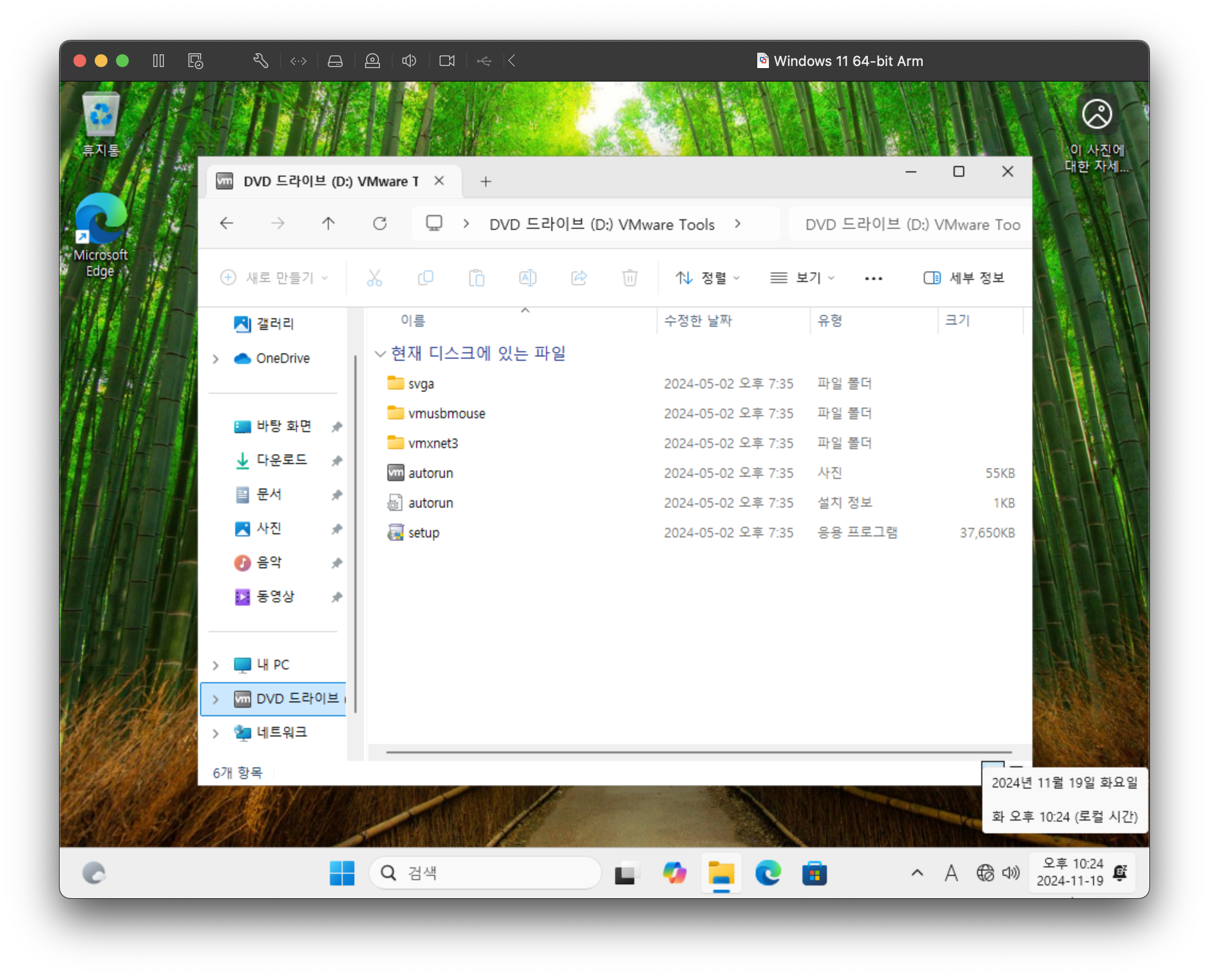The height and width of the screenshot is (977, 1209).
Task: Launch Copilot from the taskbar
Action: [674, 873]
